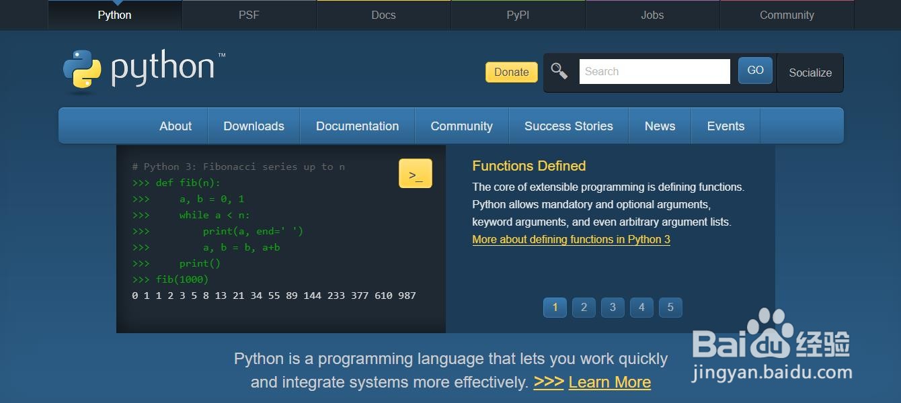Viewport: 901px width, 403px height.
Task: Click the 'More about defining functions in Python 3' link
Action: click(571, 239)
